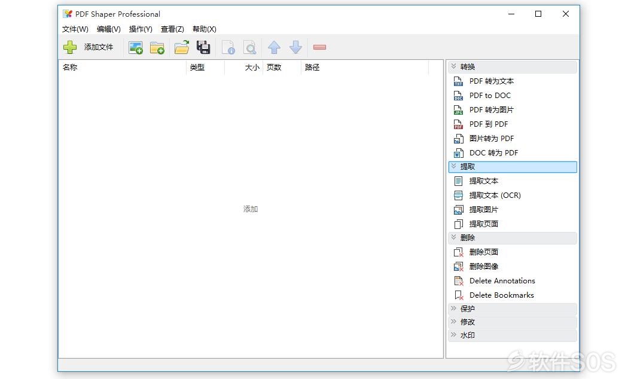Open the 文件(W) menu
Screen dimensions: 625x379
75,29
